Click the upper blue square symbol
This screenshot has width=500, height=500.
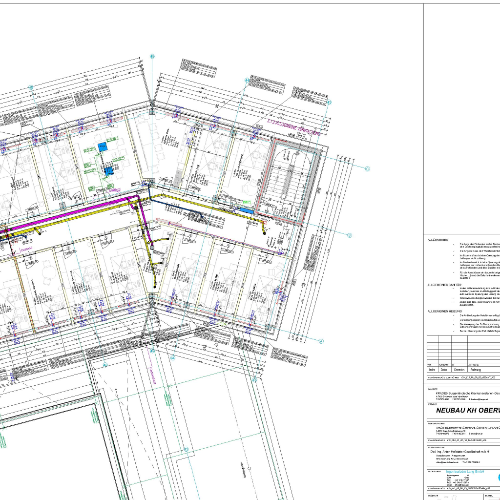point(102,146)
